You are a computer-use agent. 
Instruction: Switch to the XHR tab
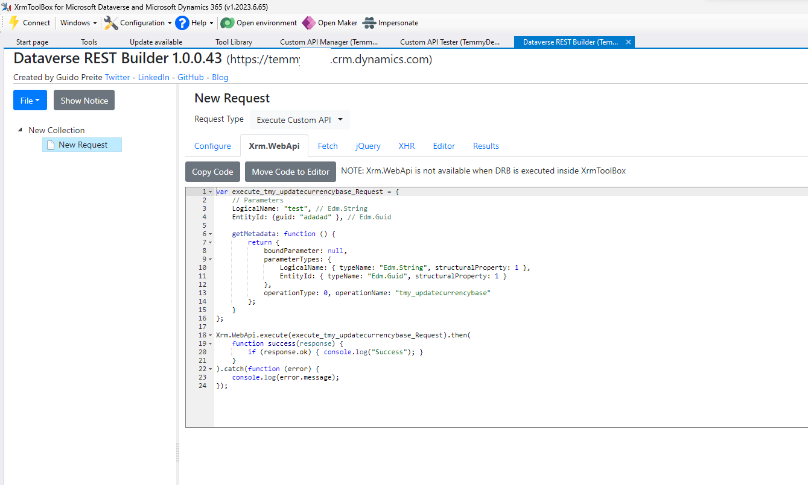[407, 146]
